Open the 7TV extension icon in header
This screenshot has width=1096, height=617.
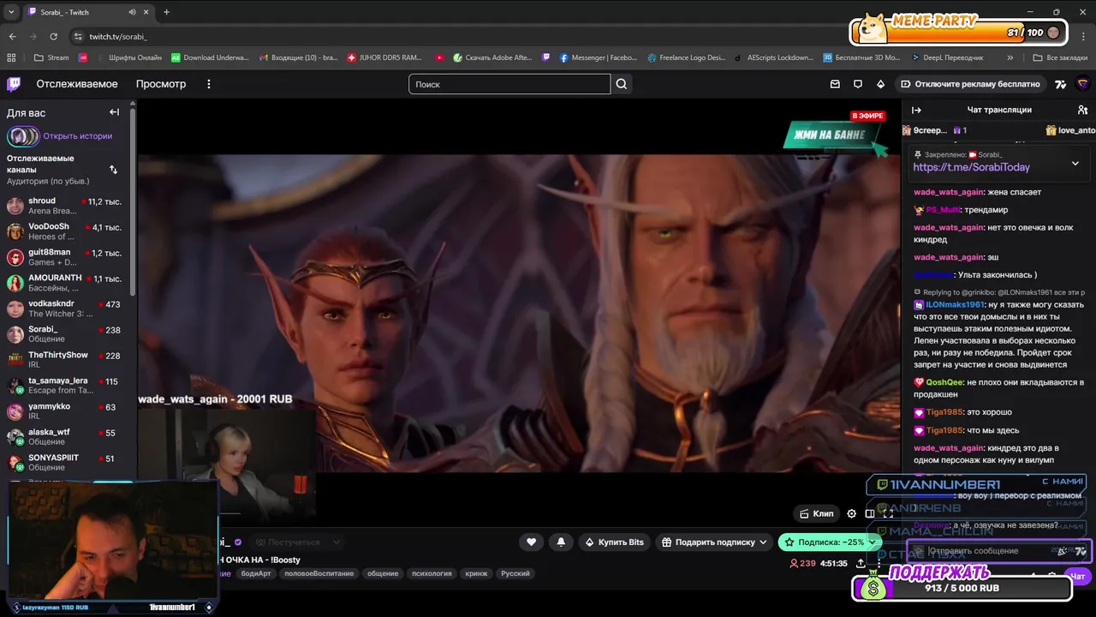[x=1061, y=84]
